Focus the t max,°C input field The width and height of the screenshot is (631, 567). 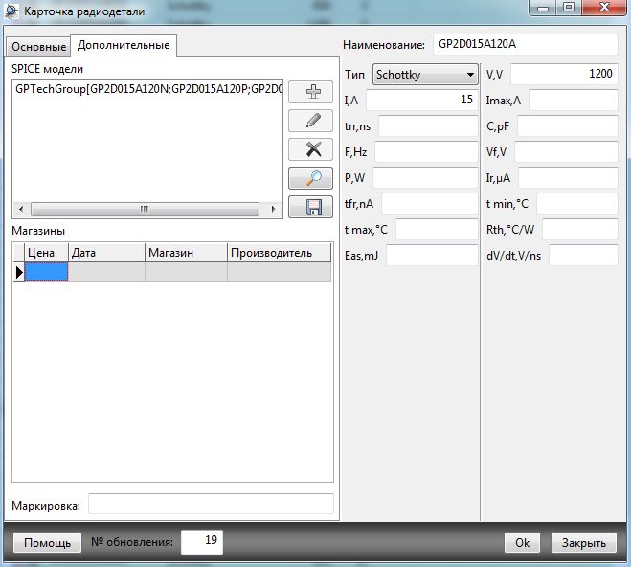point(437,229)
